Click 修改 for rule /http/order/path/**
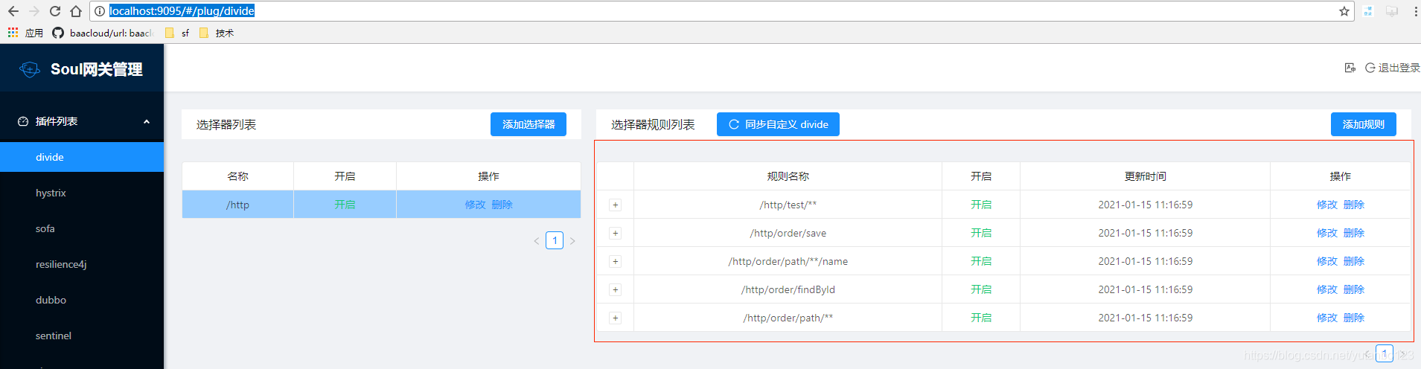1421x369 pixels. [x=1326, y=318]
